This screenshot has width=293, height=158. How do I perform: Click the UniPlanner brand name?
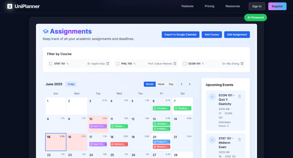click(27, 6)
